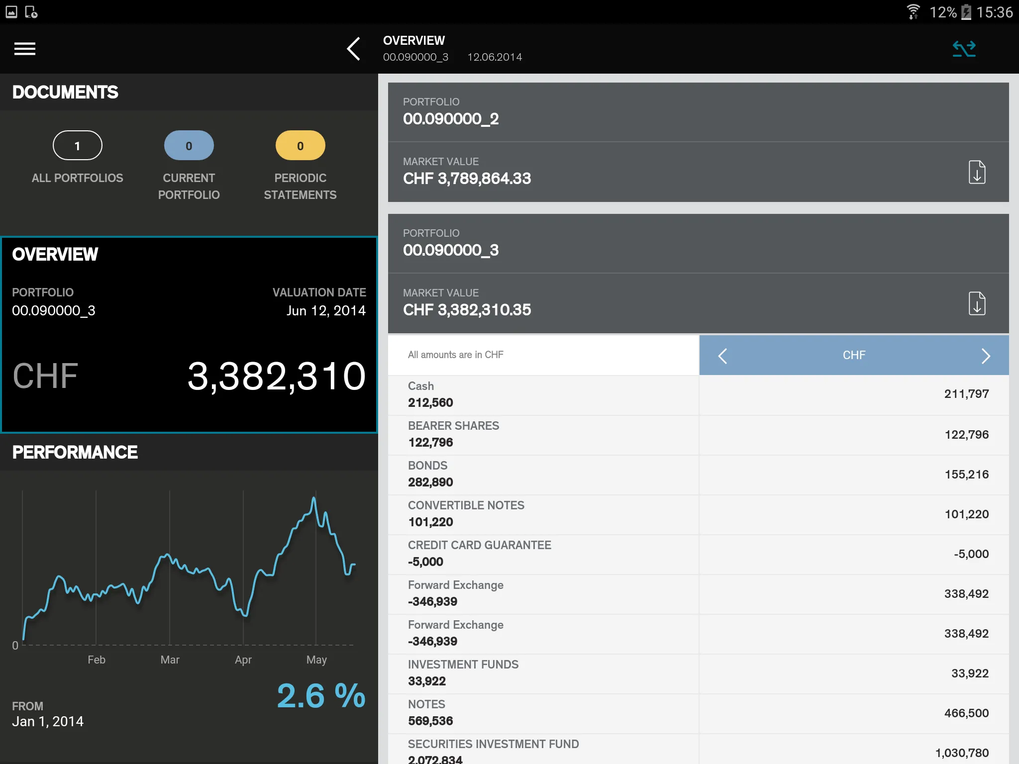Open the image notification icon
The image size is (1019, 764).
click(11, 12)
